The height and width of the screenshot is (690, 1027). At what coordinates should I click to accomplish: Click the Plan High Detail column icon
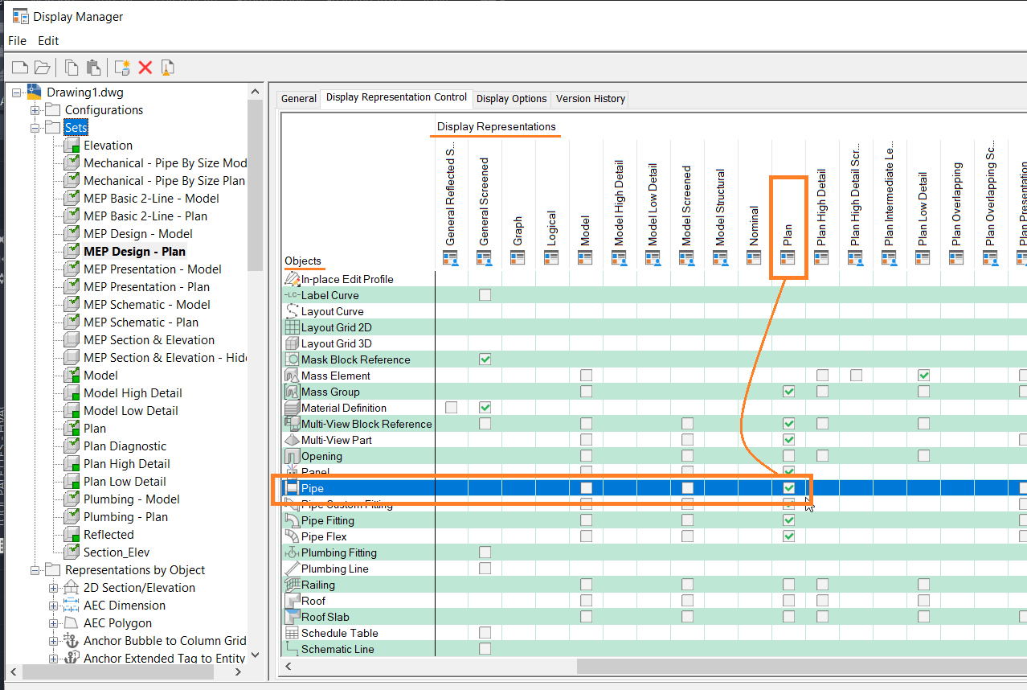(x=822, y=257)
